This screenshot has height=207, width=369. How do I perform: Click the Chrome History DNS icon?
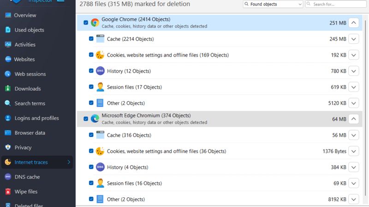pyautogui.click(x=100, y=71)
